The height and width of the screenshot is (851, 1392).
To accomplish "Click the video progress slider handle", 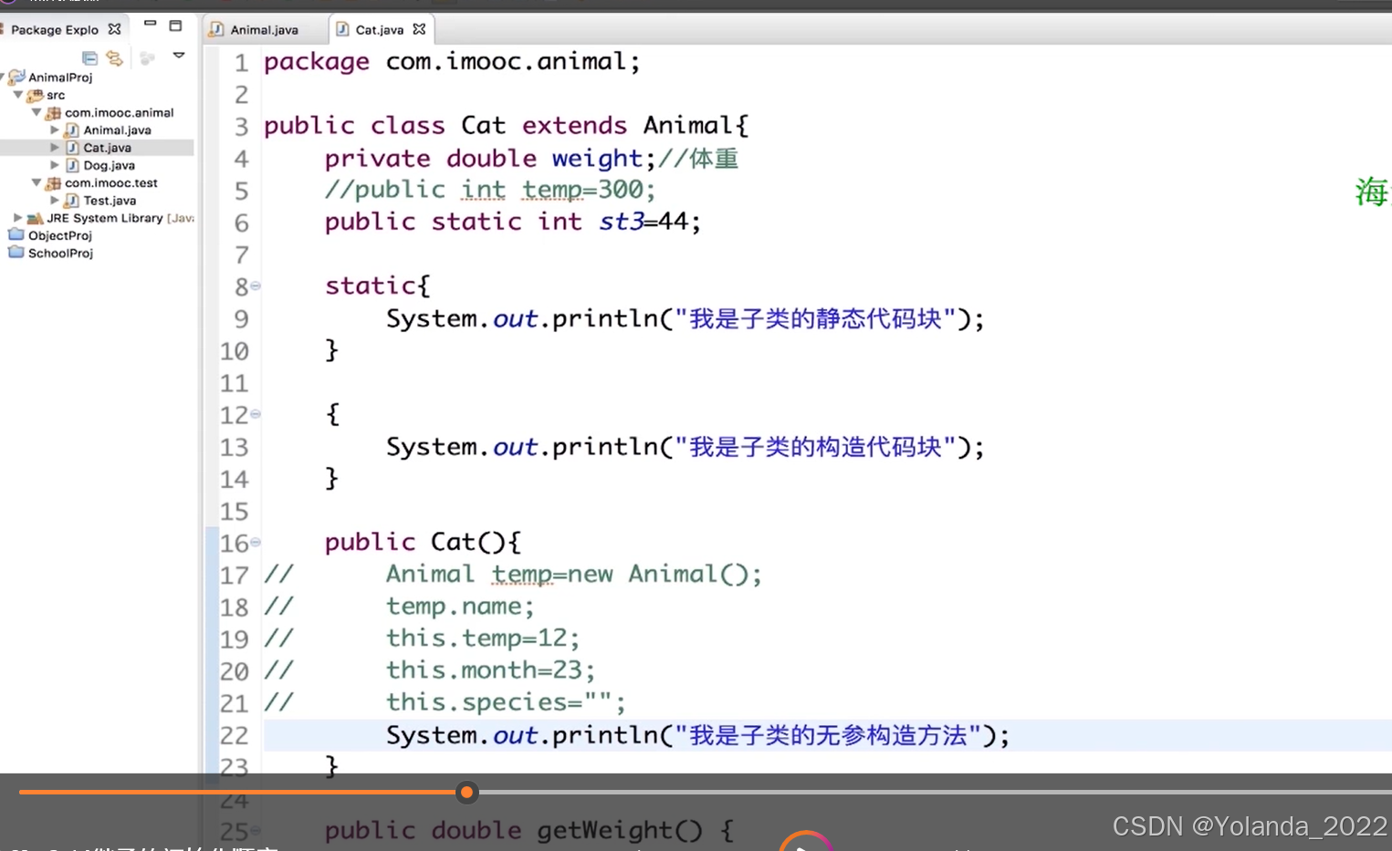I will pos(466,792).
